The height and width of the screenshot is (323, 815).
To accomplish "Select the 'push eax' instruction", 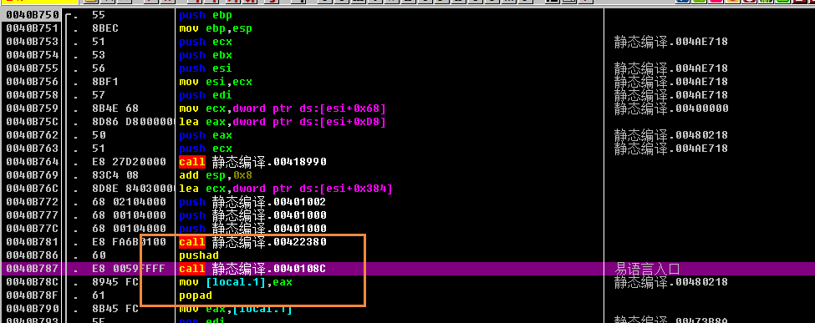I will click(206, 135).
